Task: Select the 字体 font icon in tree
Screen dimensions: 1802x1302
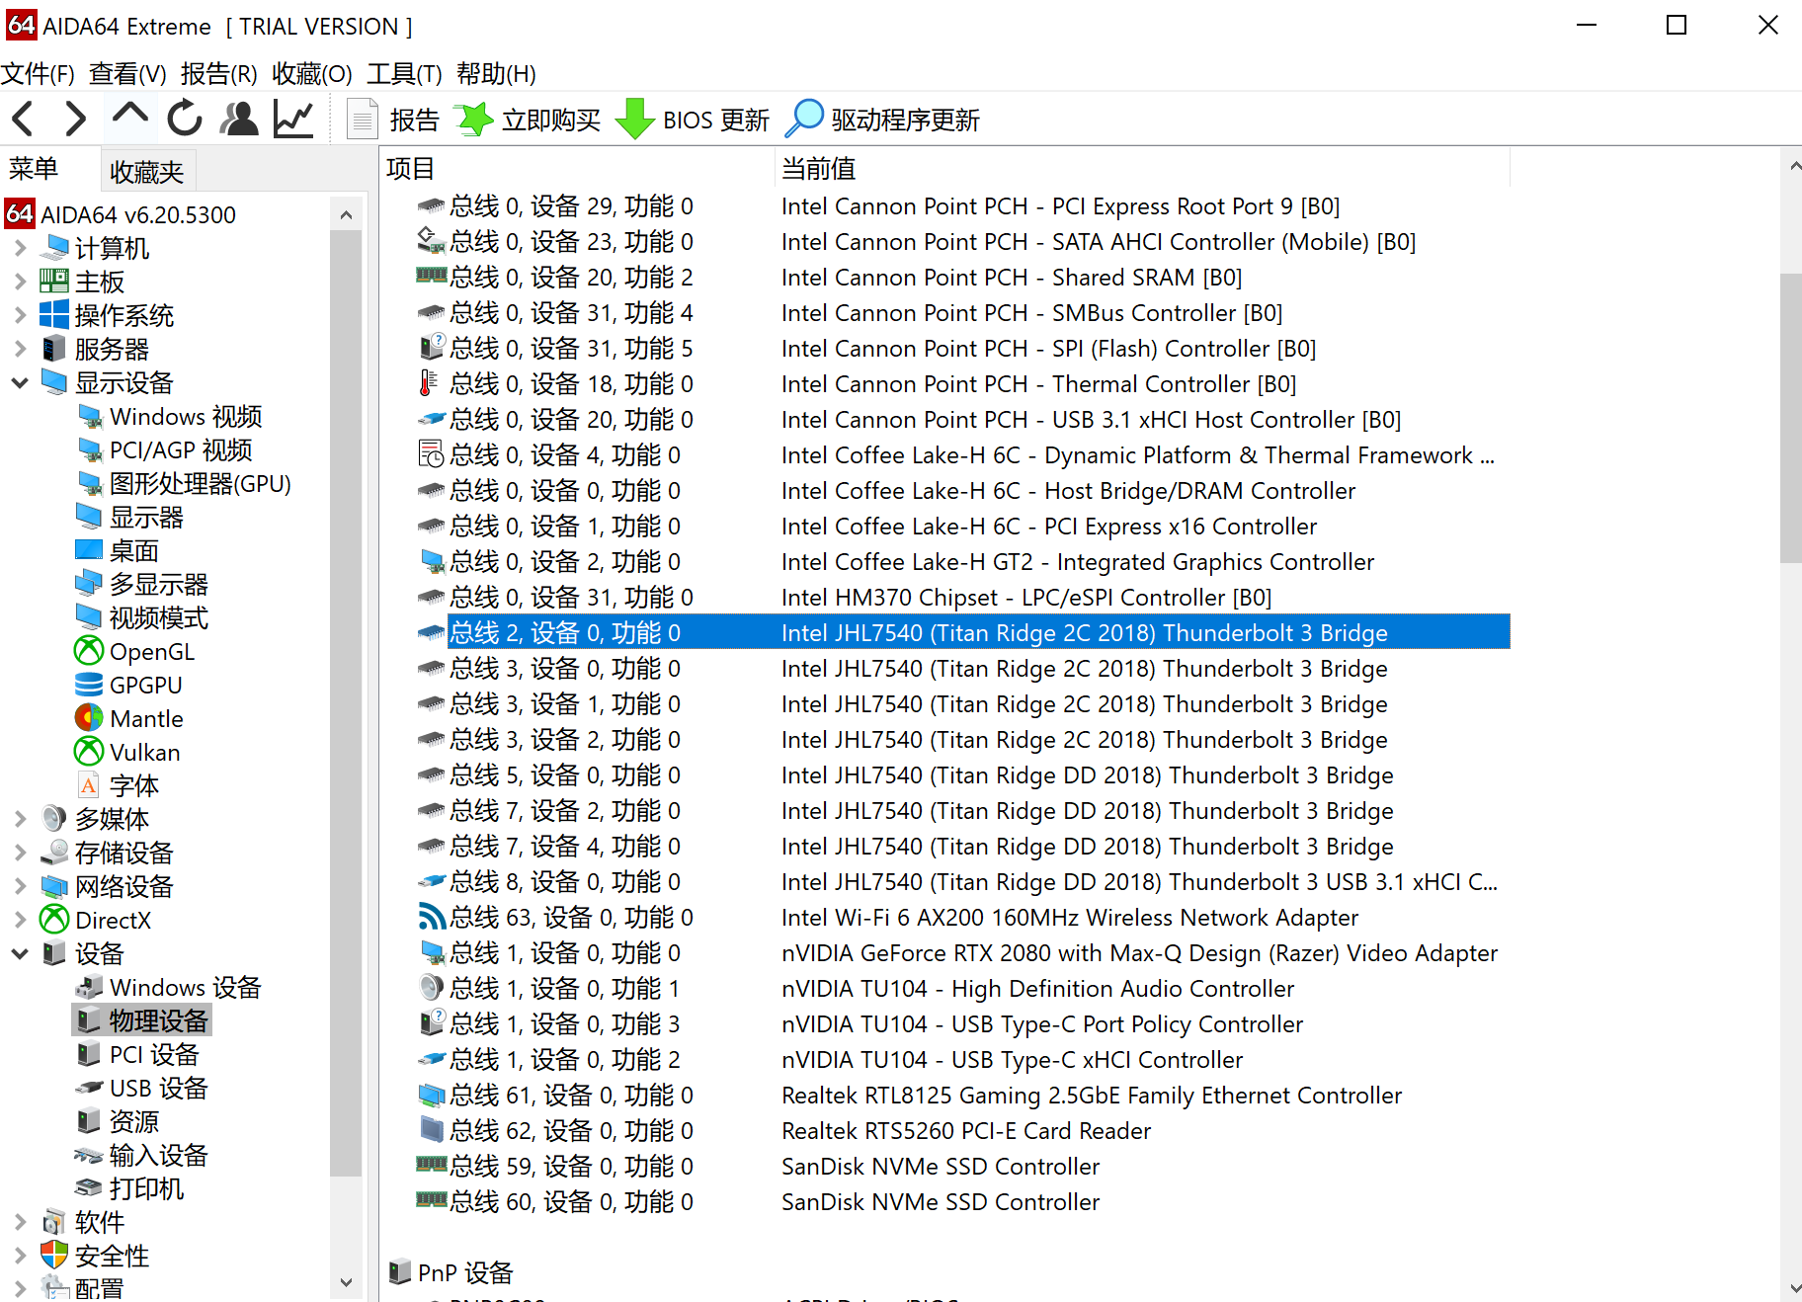Action: point(89,785)
